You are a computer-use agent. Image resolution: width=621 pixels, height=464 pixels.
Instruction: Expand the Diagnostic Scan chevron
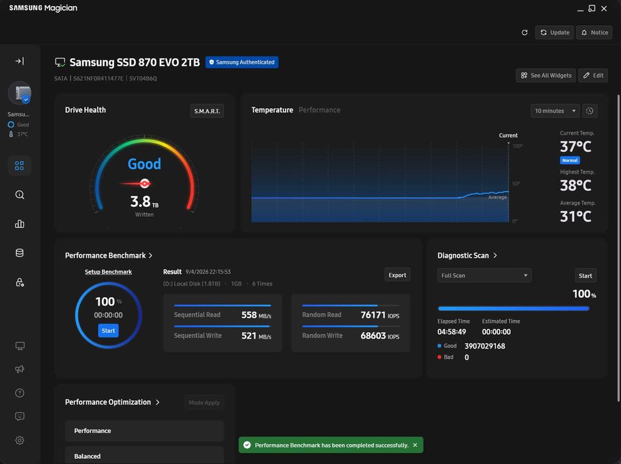point(495,256)
